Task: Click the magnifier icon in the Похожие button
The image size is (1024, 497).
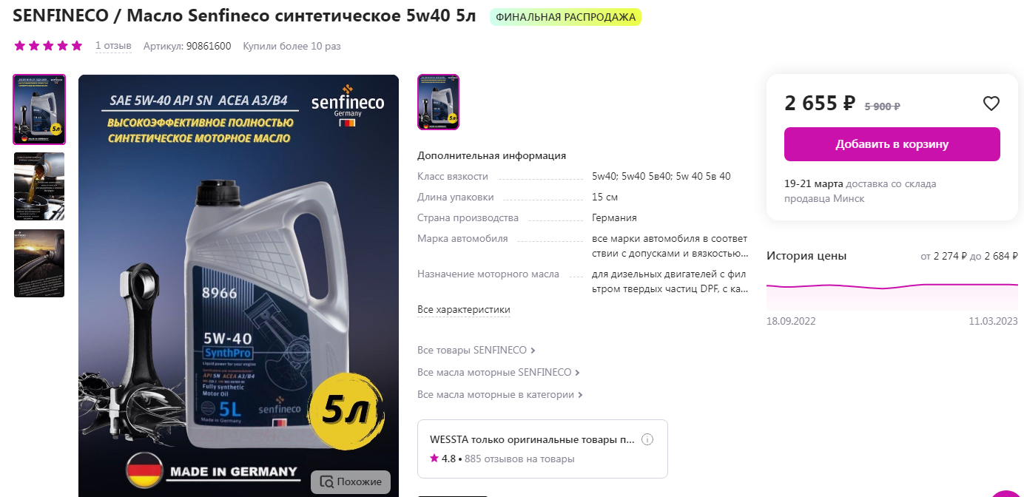Action: click(x=326, y=482)
